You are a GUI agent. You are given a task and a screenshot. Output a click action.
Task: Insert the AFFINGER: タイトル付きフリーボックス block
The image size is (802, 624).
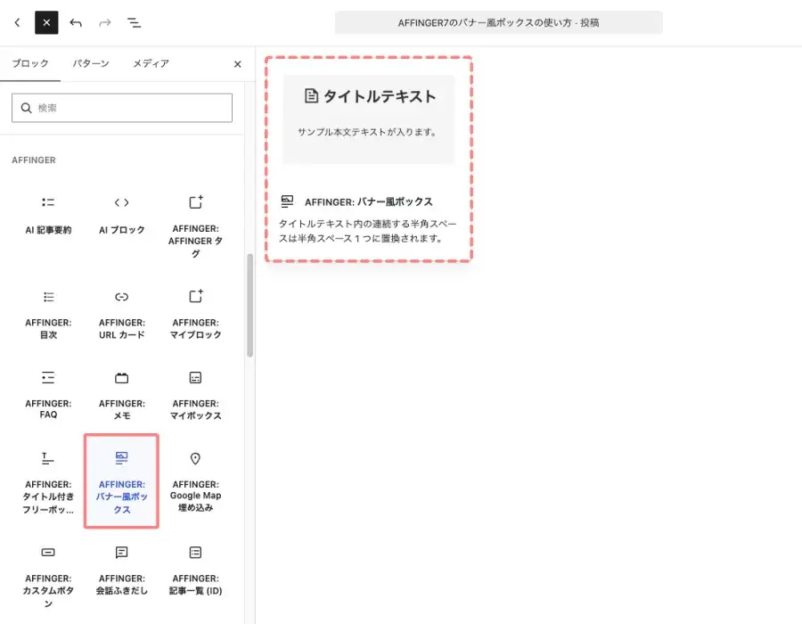48,481
